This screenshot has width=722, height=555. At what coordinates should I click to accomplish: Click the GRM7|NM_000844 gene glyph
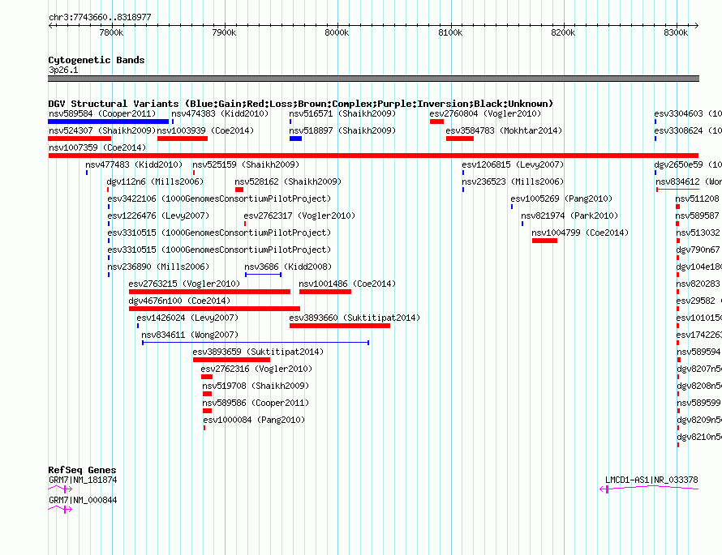60,510
